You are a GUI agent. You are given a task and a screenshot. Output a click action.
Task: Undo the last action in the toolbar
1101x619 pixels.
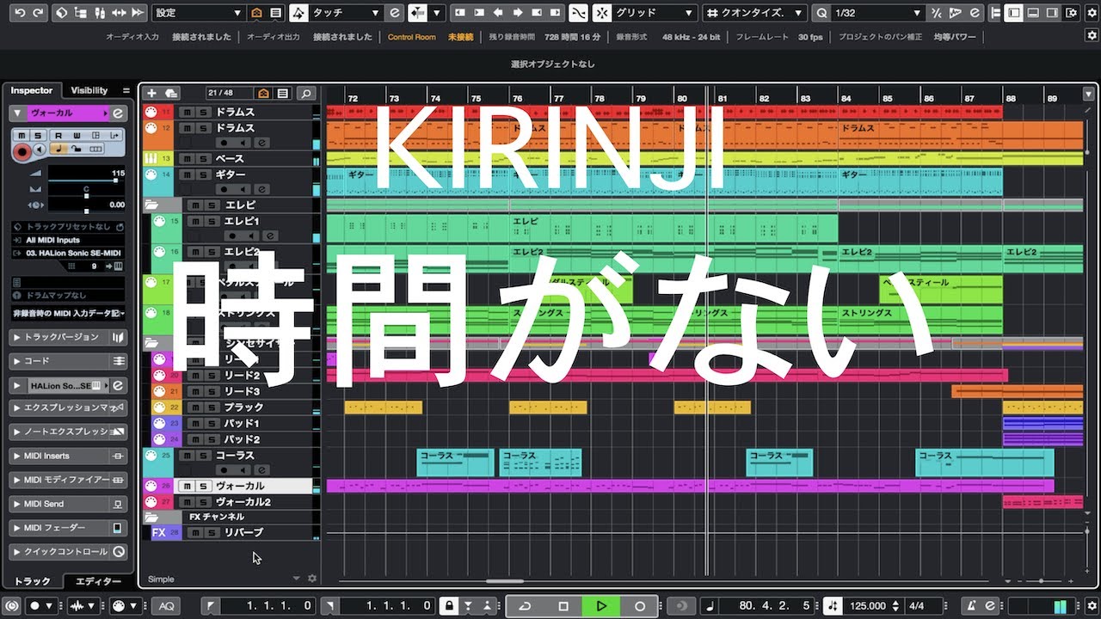pyautogui.click(x=19, y=13)
